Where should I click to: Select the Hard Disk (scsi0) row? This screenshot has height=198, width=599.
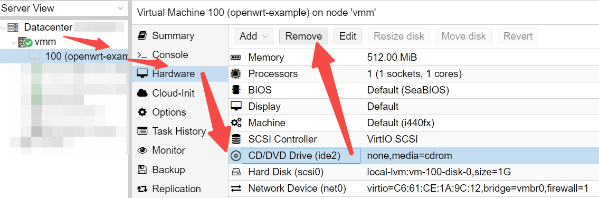click(414, 172)
